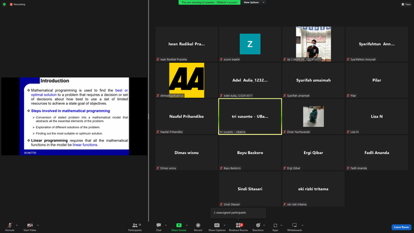Click the Leave Room button
414x233 pixels.
point(401,227)
